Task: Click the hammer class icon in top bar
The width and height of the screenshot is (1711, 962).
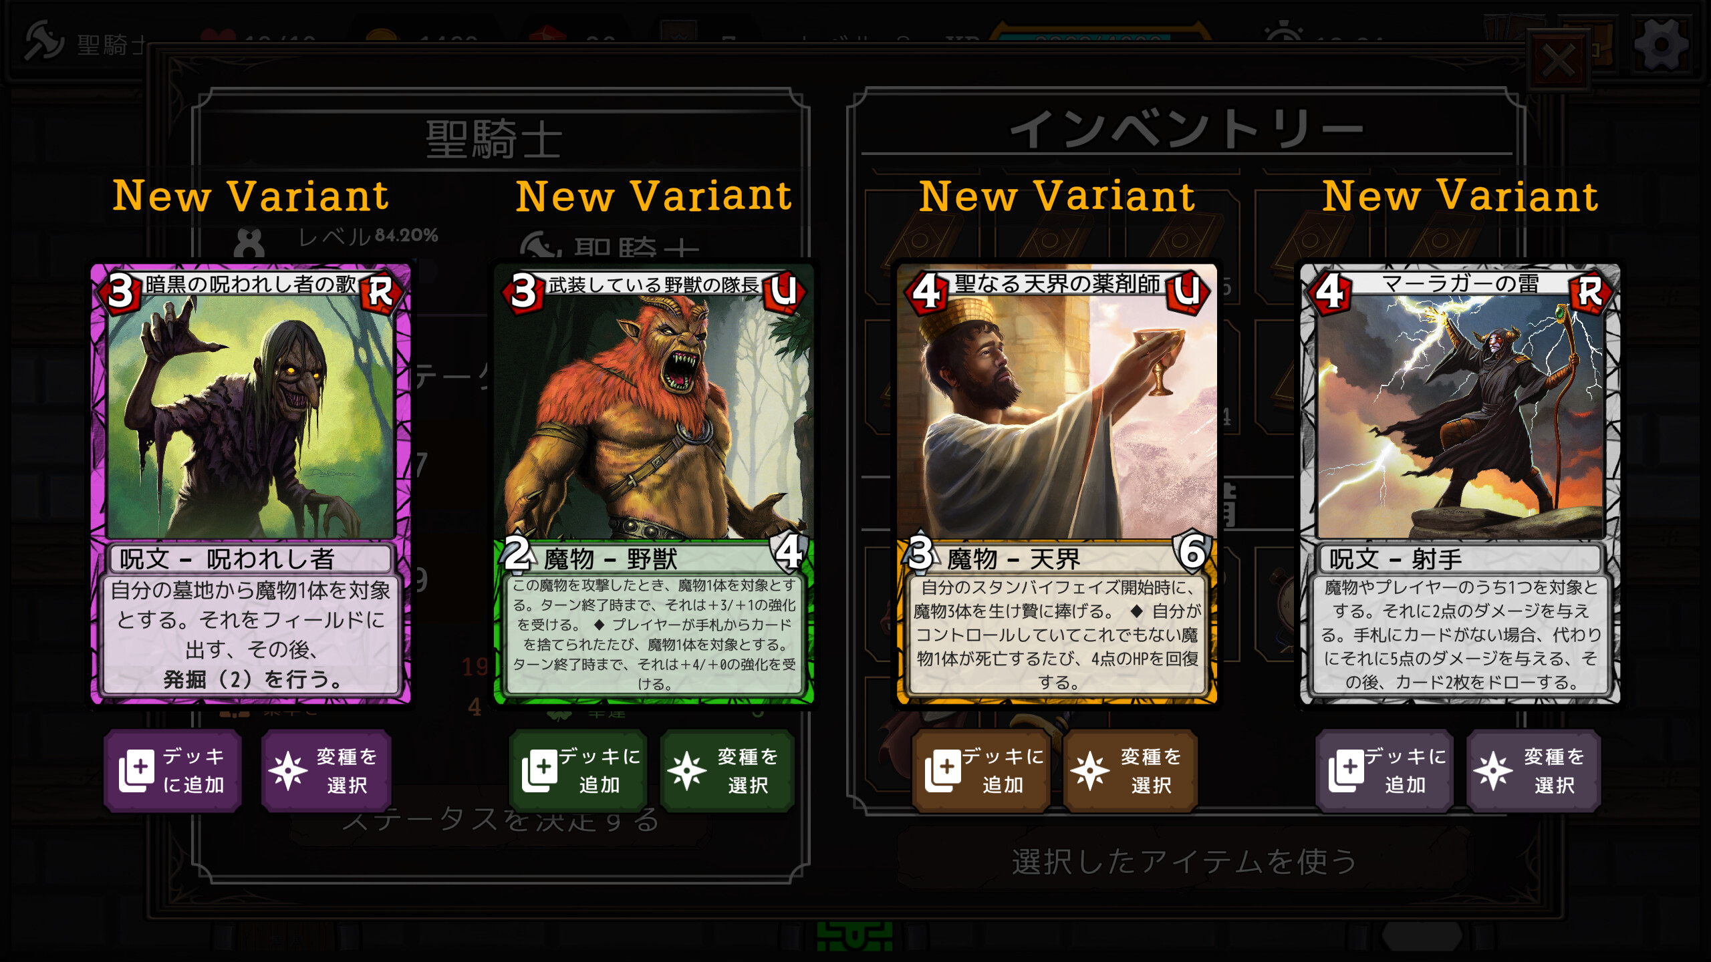Action: pyautogui.click(x=44, y=41)
